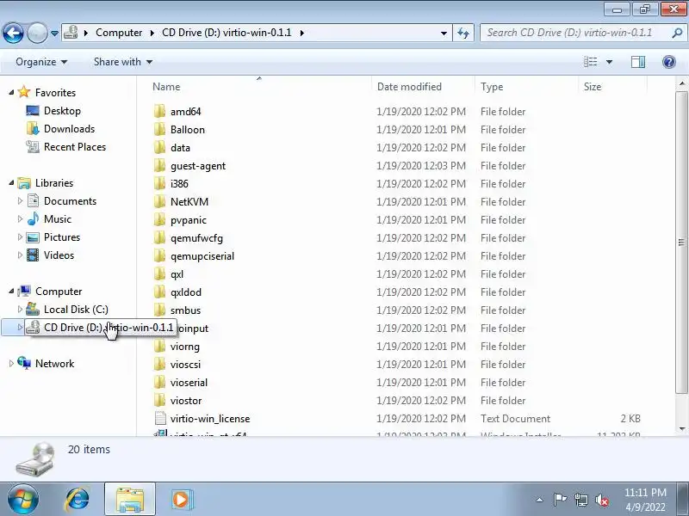Select the data folder icon
Screen dimensions: 689x516
point(160,147)
